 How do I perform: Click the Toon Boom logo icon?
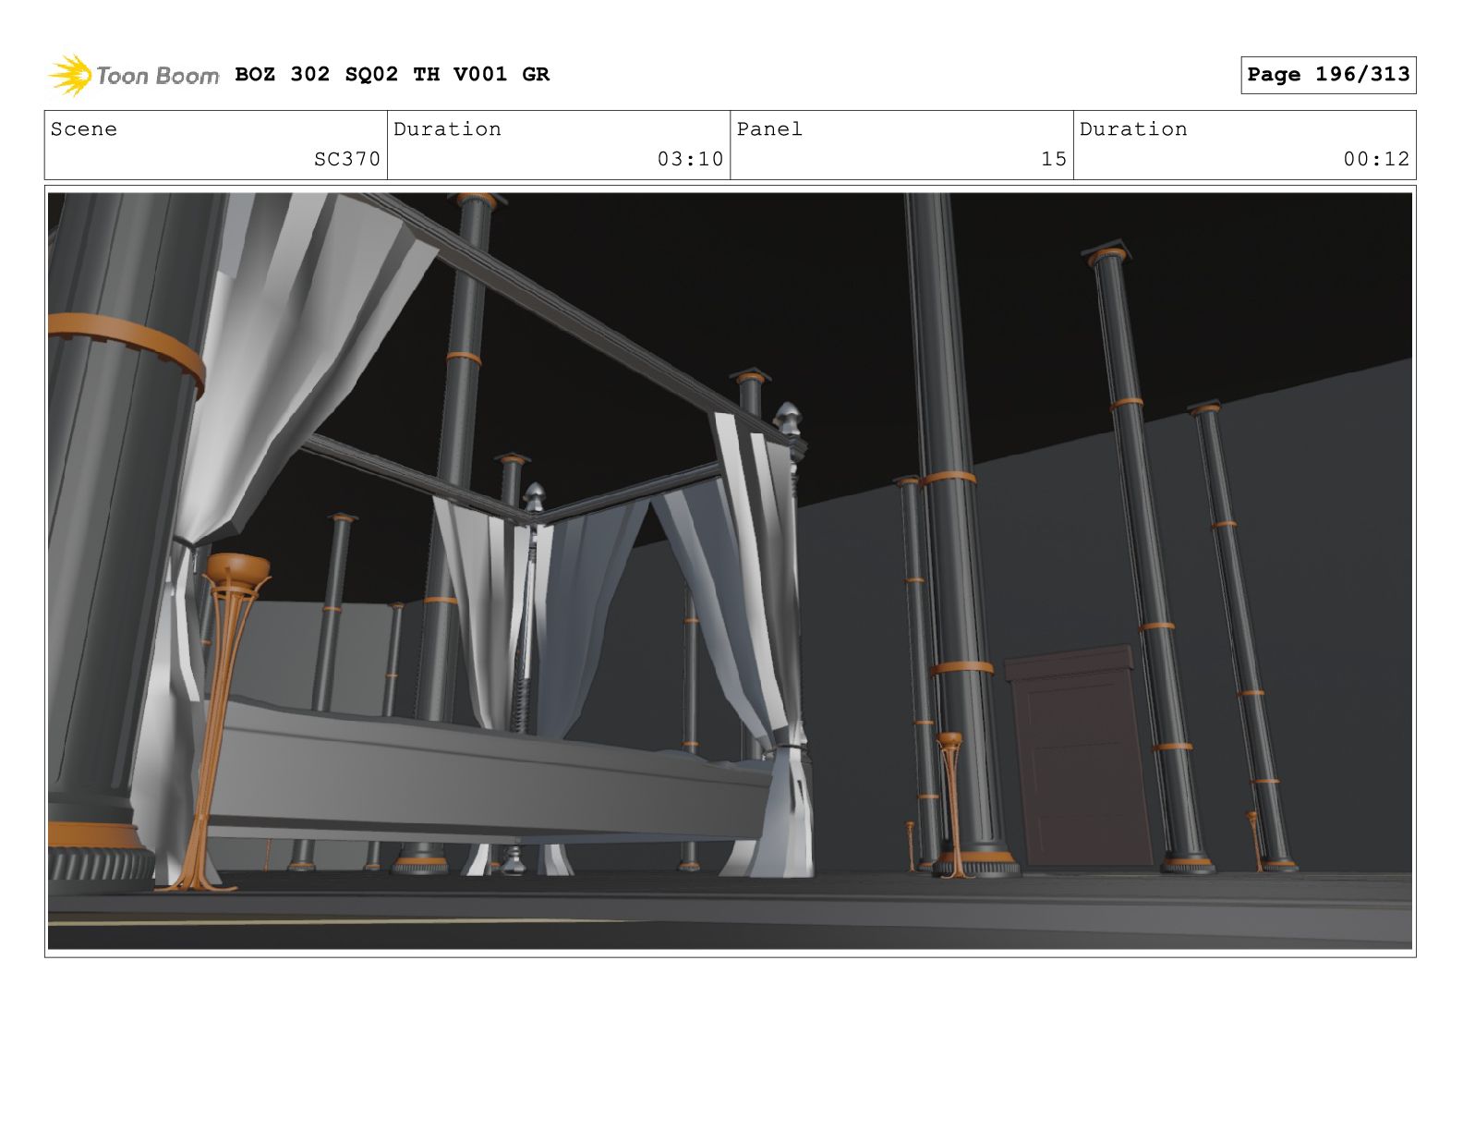pos(69,75)
